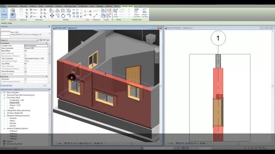The height and width of the screenshot is (154, 275).
Task: Click grid bubble 1 in section view
Action: 218,38
